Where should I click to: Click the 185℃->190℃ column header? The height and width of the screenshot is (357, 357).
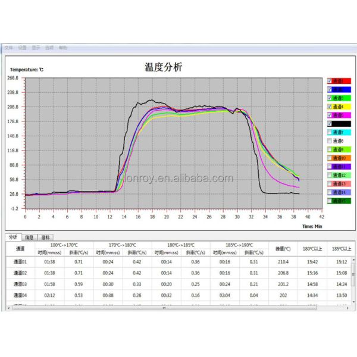click(x=239, y=245)
